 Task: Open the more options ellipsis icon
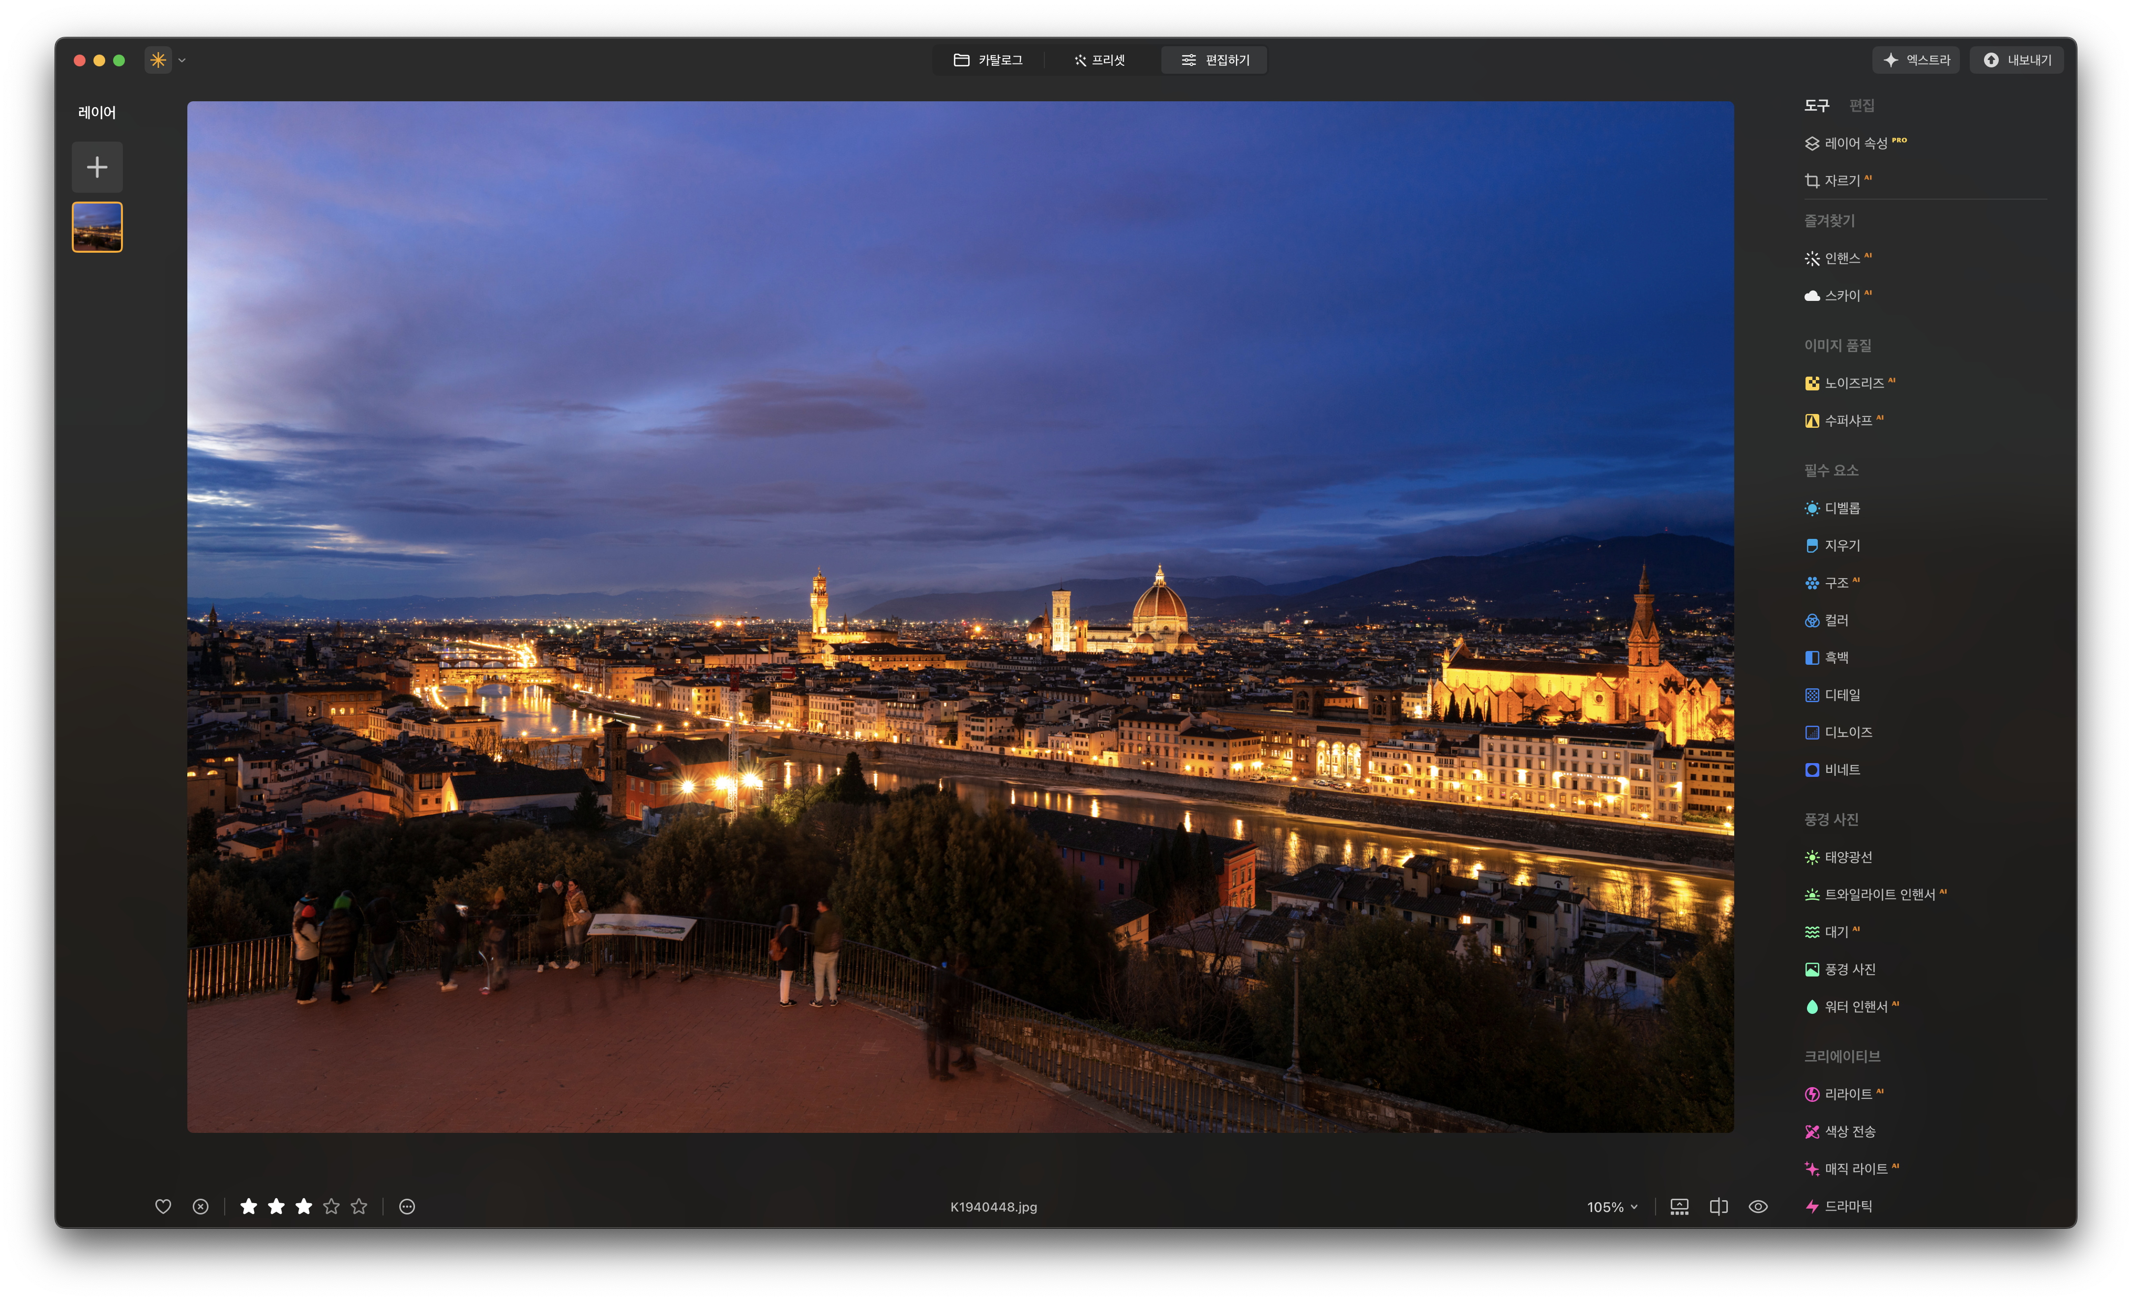[407, 1207]
